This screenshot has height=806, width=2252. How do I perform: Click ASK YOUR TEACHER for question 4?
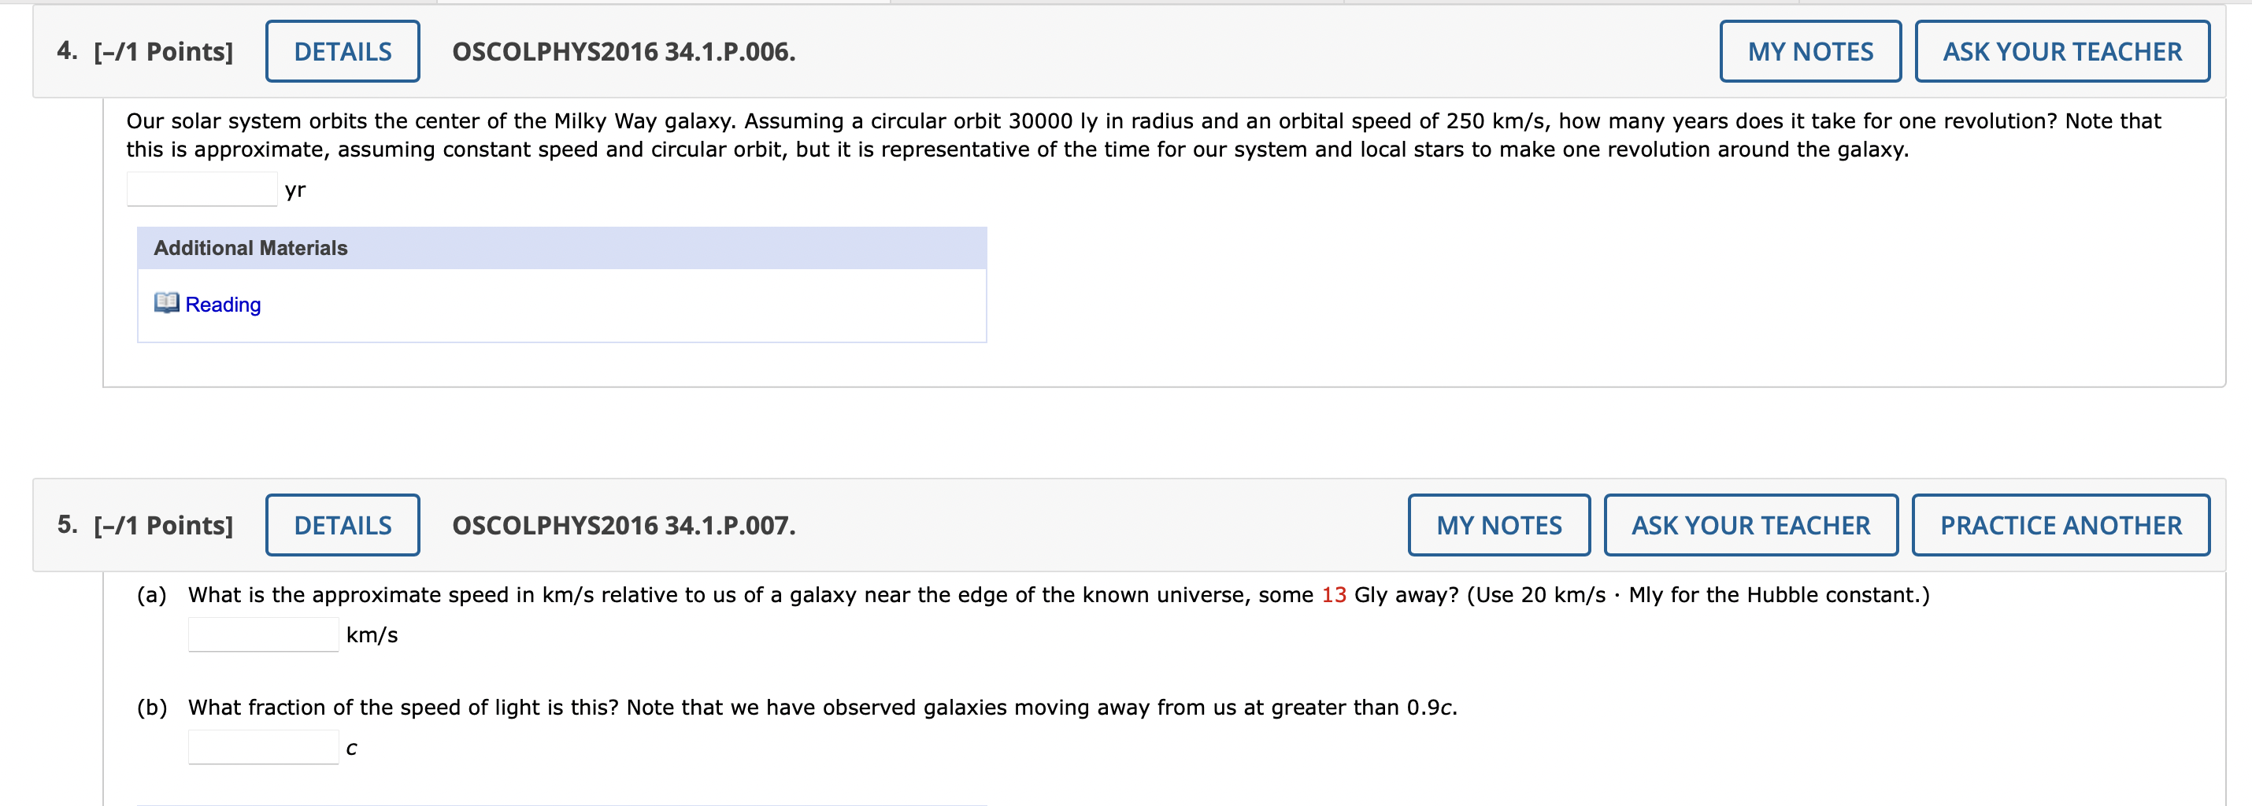click(2061, 50)
